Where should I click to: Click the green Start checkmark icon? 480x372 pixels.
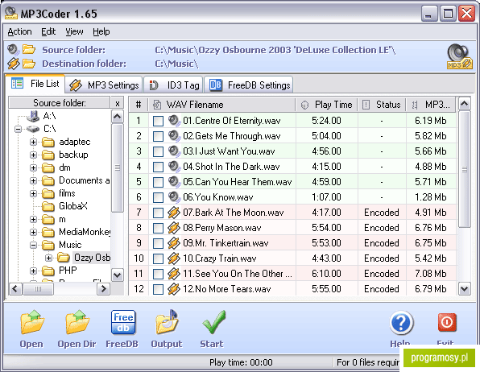213,321
